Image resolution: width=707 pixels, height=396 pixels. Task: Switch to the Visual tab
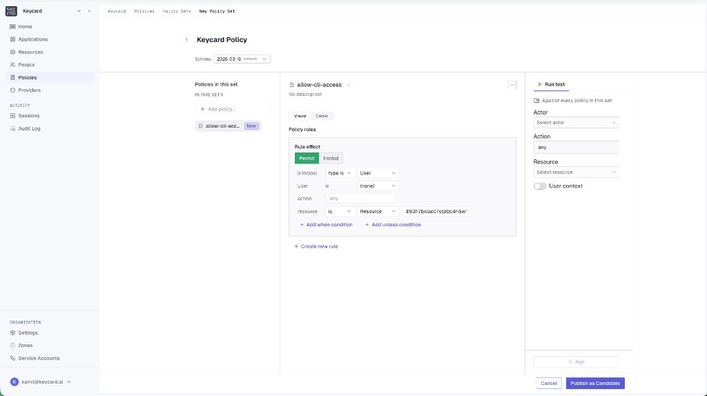click(x=300, y=116)
